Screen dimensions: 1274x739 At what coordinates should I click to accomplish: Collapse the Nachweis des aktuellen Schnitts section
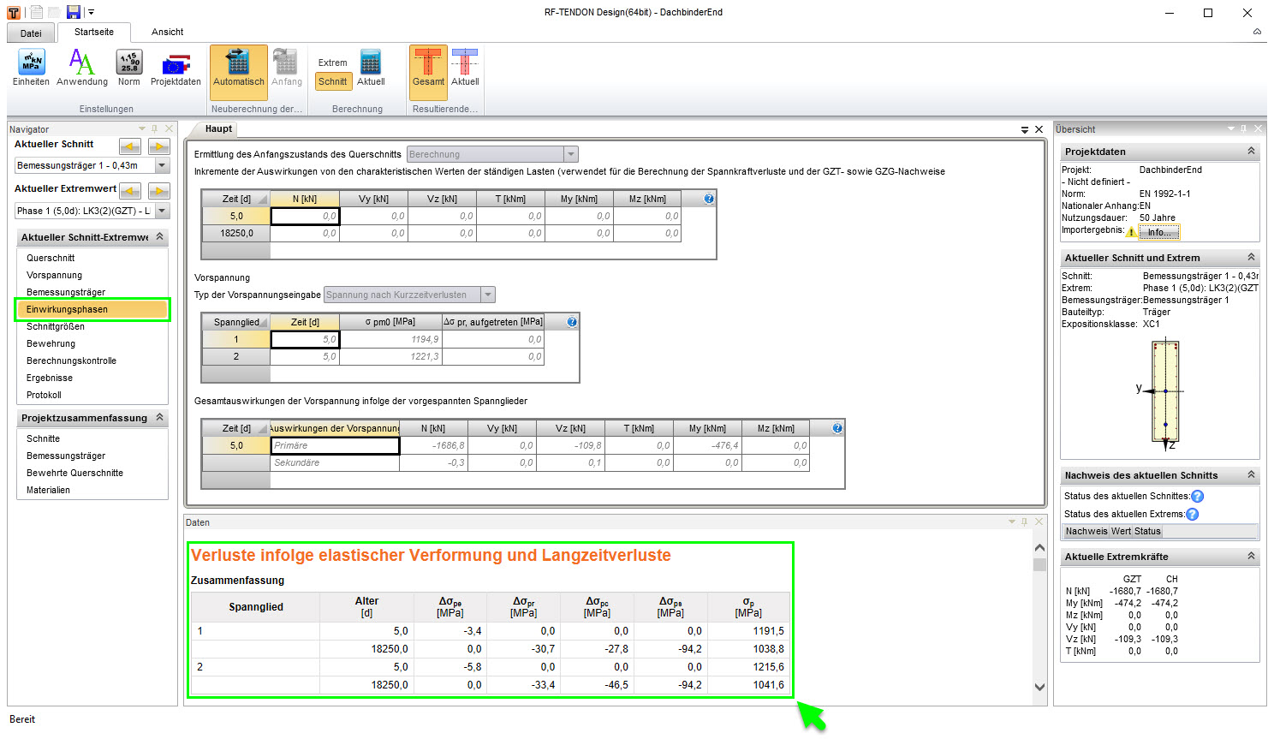(1251, 475)
